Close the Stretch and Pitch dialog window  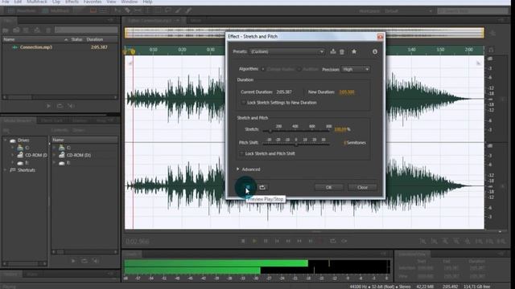pyautogui.click(x=380, y=37)
